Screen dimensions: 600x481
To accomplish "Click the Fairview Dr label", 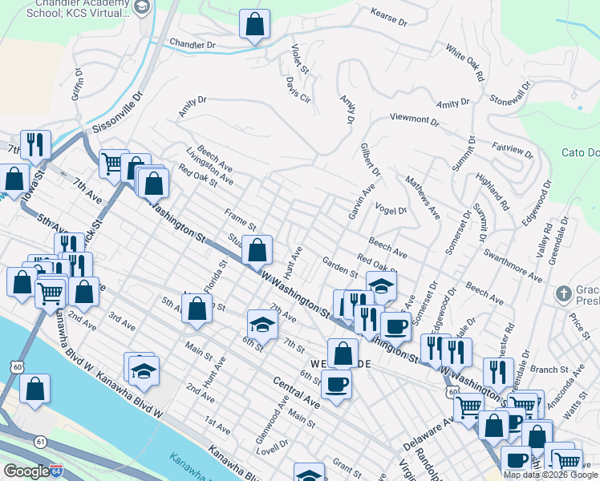I will pos(513,150).
